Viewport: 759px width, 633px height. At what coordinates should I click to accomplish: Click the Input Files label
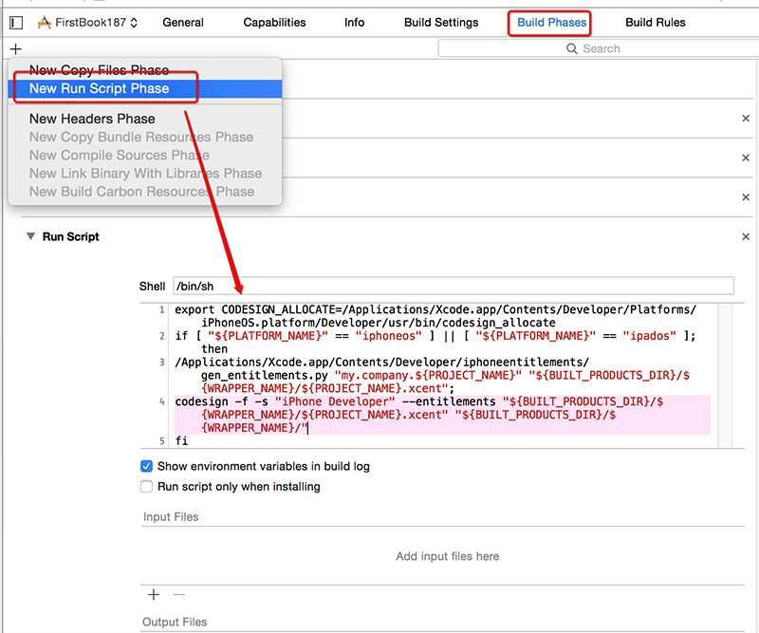(171, 517)
